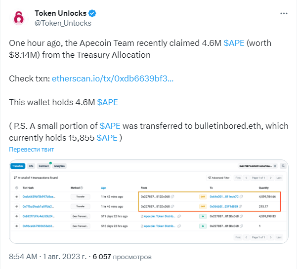
Task: Sort the table by the Age column header
Action: click(103, 188)
